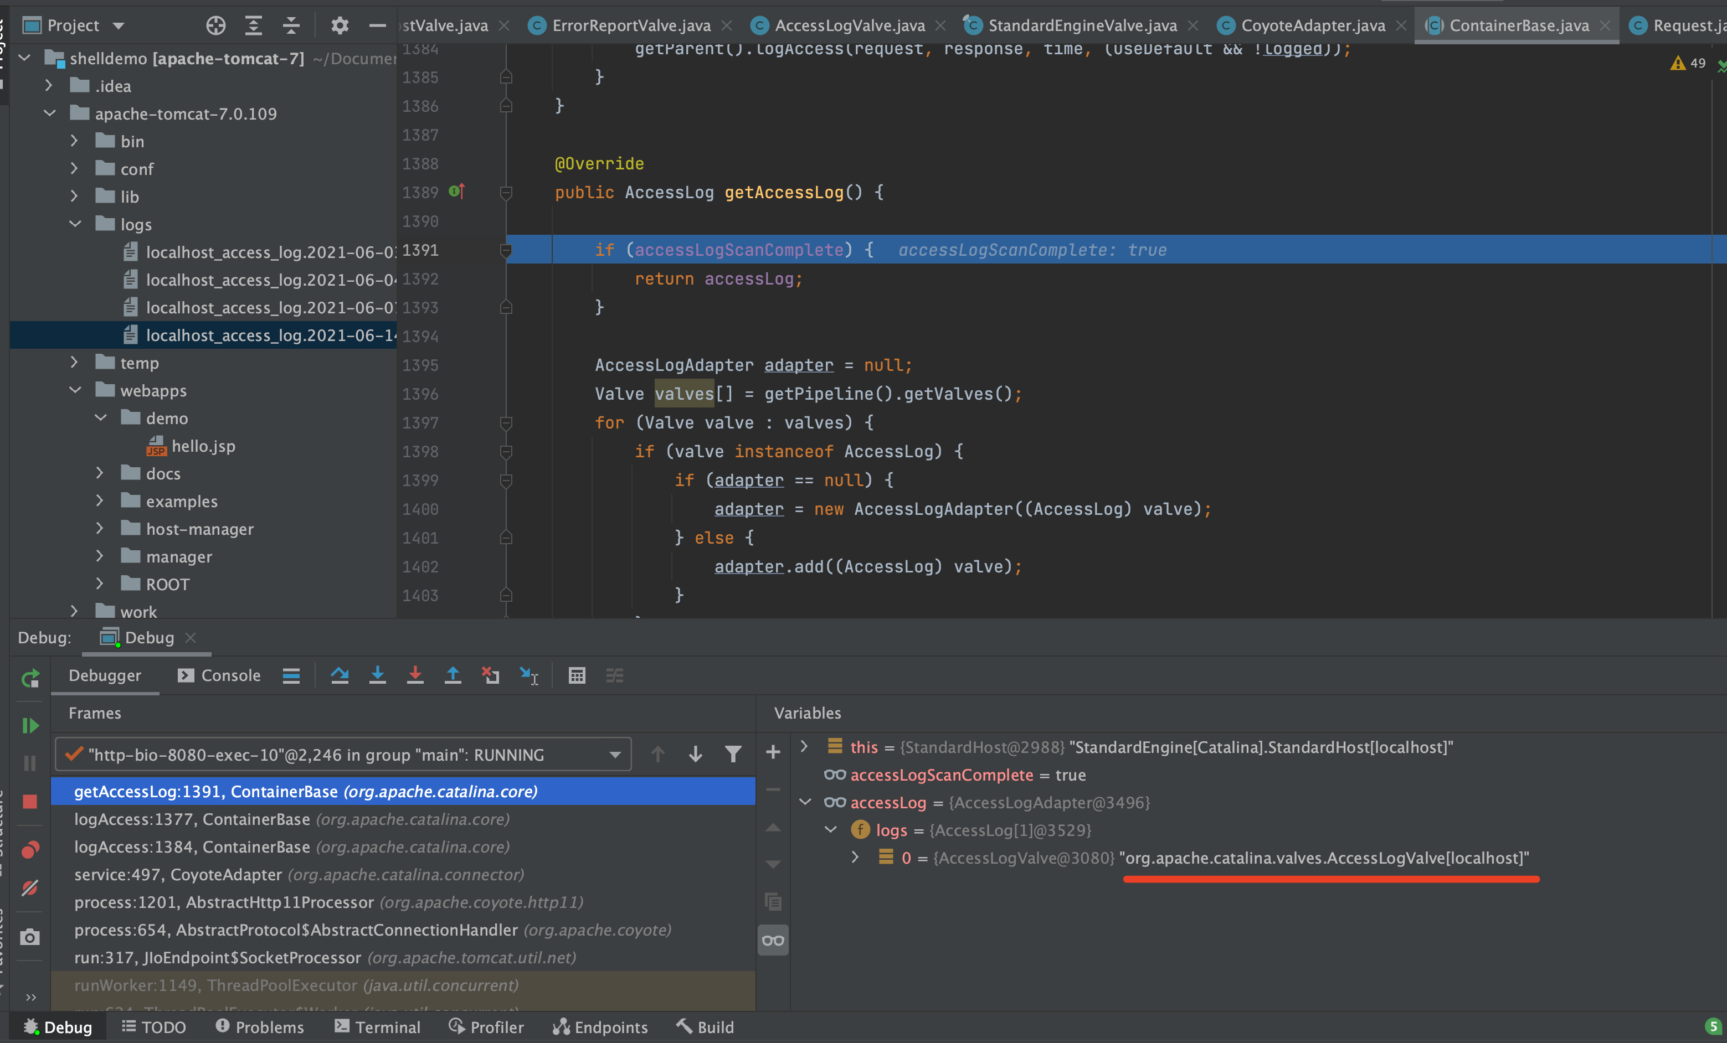The width and height of the screenshot is (1727, 1043).
Task: Toggle Mute Breakpoints icon
Action: (x=30, y=887)
